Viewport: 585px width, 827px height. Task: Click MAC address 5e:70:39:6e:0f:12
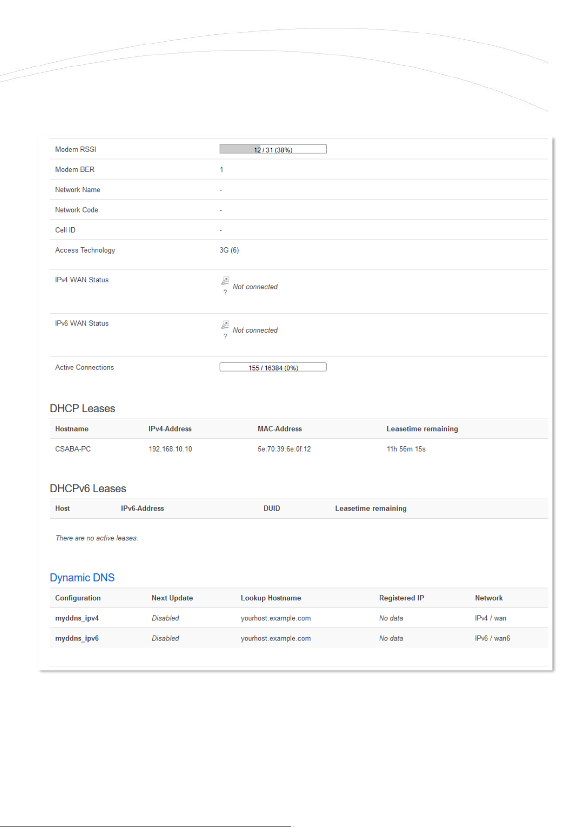[x=284, y=449]
